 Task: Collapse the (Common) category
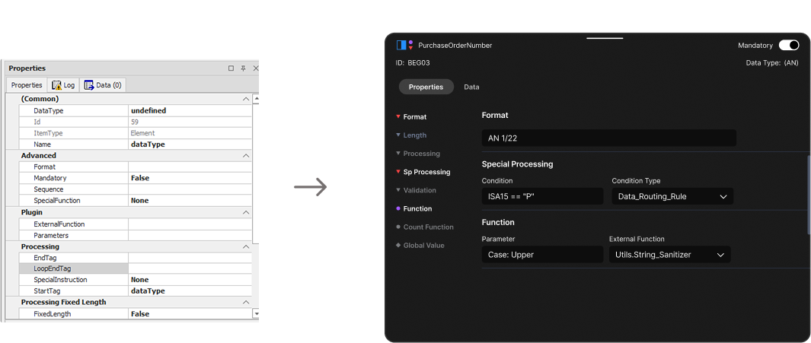(x=246, y=99)
